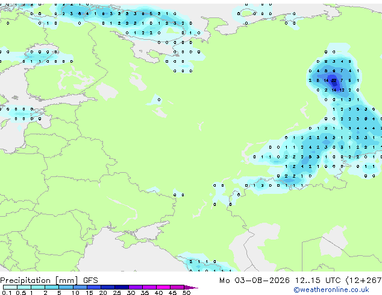Click the time text '12..15 UTC'
The height and width of the screenshot is (295, 382).
coord(318,281)
